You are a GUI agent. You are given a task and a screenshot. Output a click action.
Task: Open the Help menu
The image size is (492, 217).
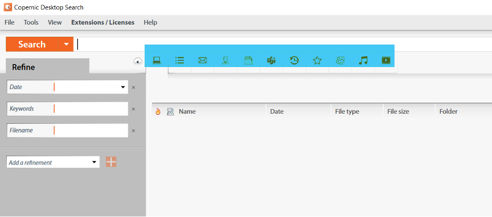151,22
